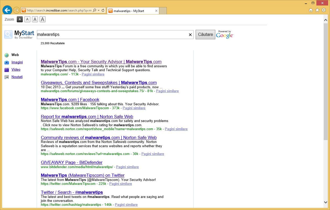Click the vertical scrollbar thumb
The width and height of the screenshot is (330, 210).
pos(326,82)
